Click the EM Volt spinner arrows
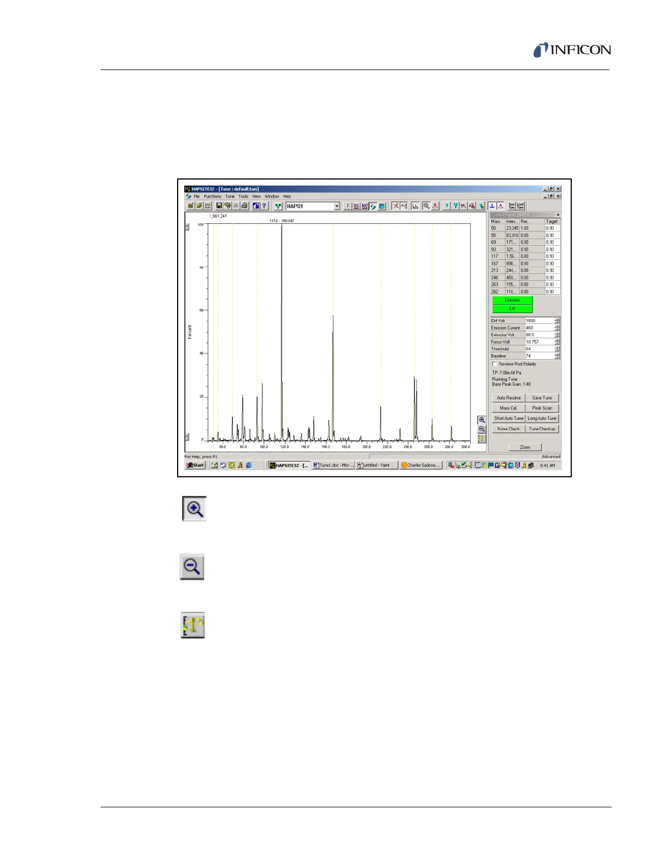 [557, 321]
